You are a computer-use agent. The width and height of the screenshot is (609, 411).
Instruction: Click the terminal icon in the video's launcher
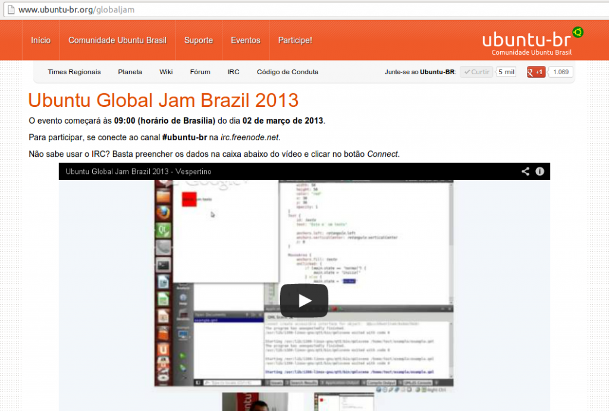[163, 265]
